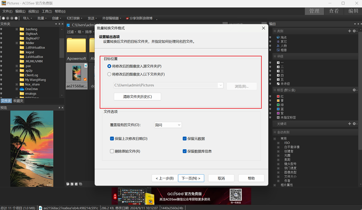Image resolution: width=362 pixels, height=210 pixels.
Task: Close the 批量转换文件格式 dialog
Action: click(263, 28)
